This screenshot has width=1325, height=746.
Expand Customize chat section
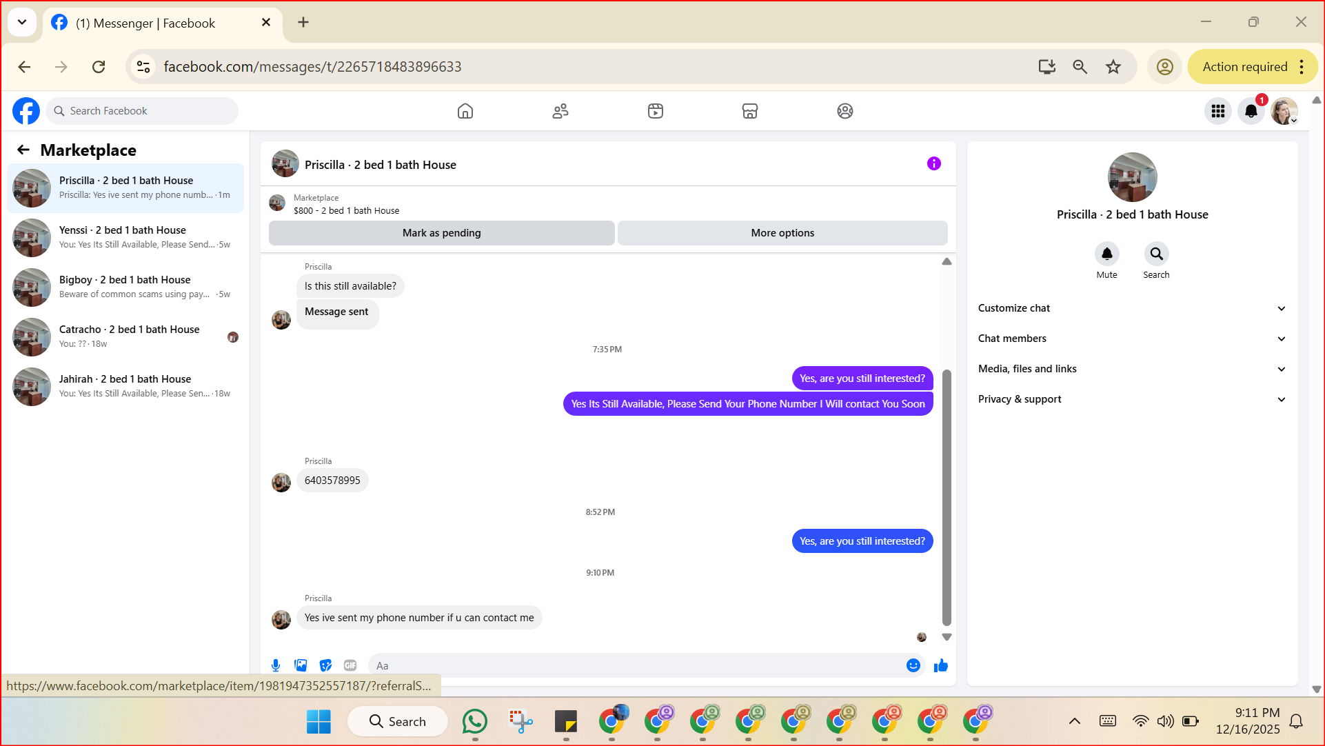coord(1132,308)
